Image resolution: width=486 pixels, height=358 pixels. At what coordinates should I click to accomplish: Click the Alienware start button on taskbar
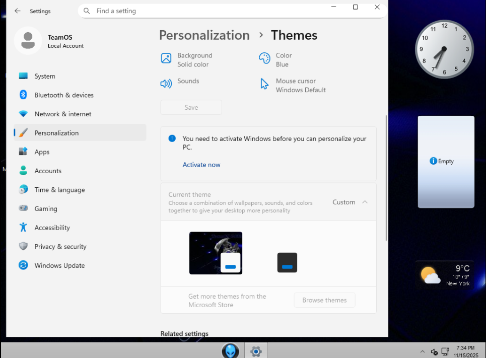click(x=231, y=350)
